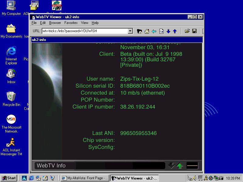Click the WebTV Viewer taskbar button
This screenshot has width=243, height=182.
(135, 178)
